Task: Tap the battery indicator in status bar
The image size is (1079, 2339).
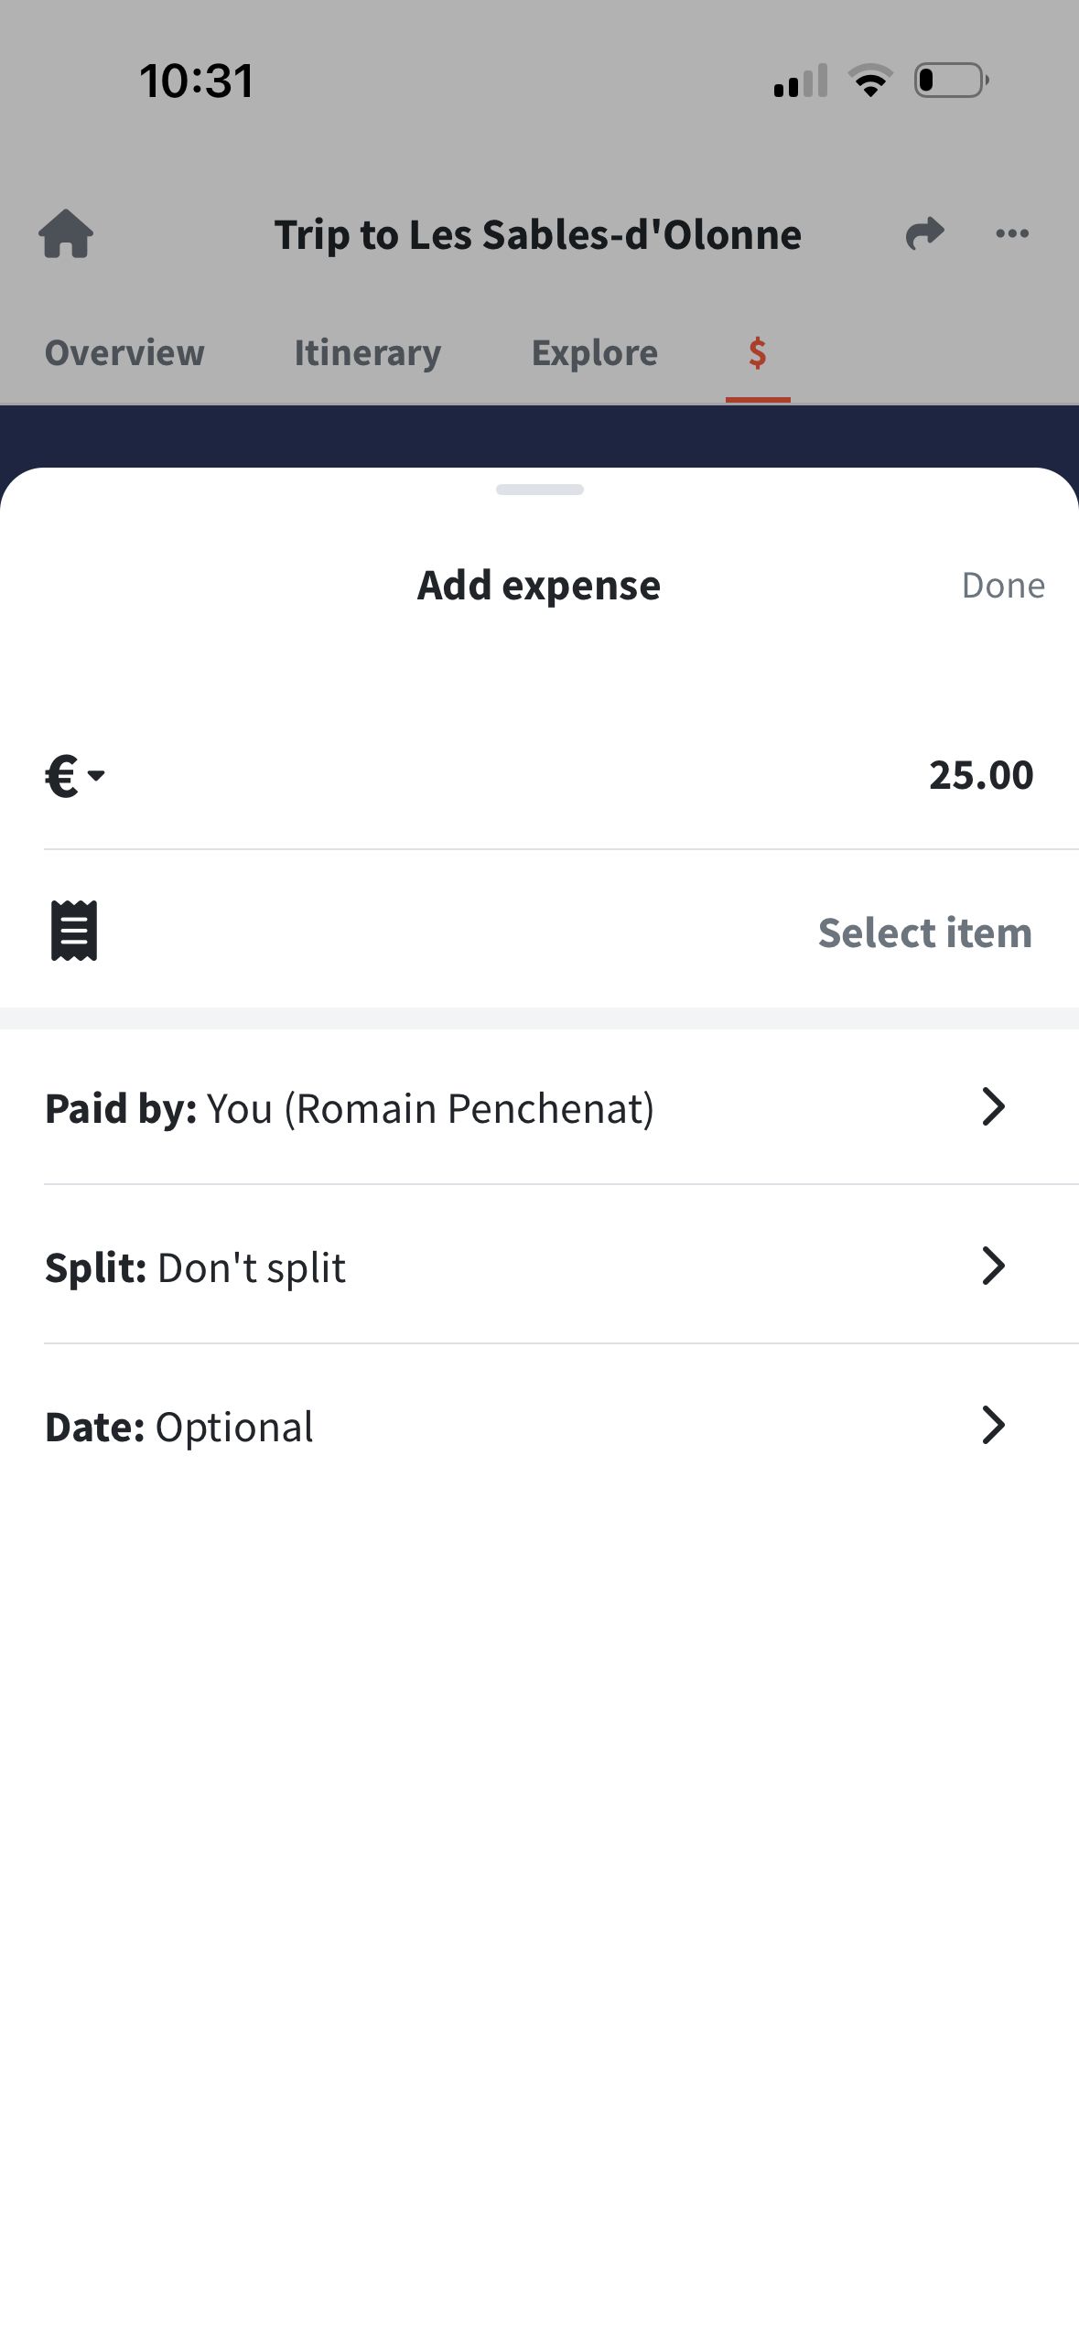Action: click(x=952, y=81)
